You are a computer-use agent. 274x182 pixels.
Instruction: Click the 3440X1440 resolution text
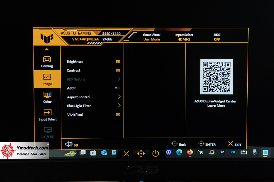[111, 34]
